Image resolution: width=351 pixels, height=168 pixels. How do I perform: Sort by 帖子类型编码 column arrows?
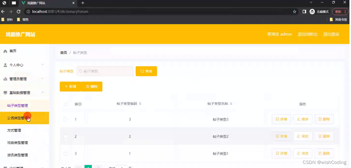click(x=140, y=104)
